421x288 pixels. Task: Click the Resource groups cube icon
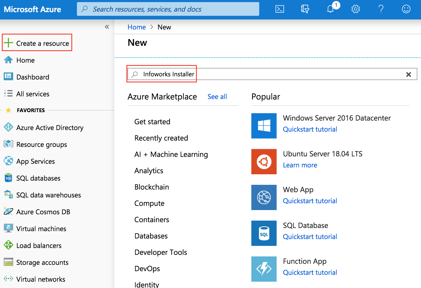click(8, 144)
